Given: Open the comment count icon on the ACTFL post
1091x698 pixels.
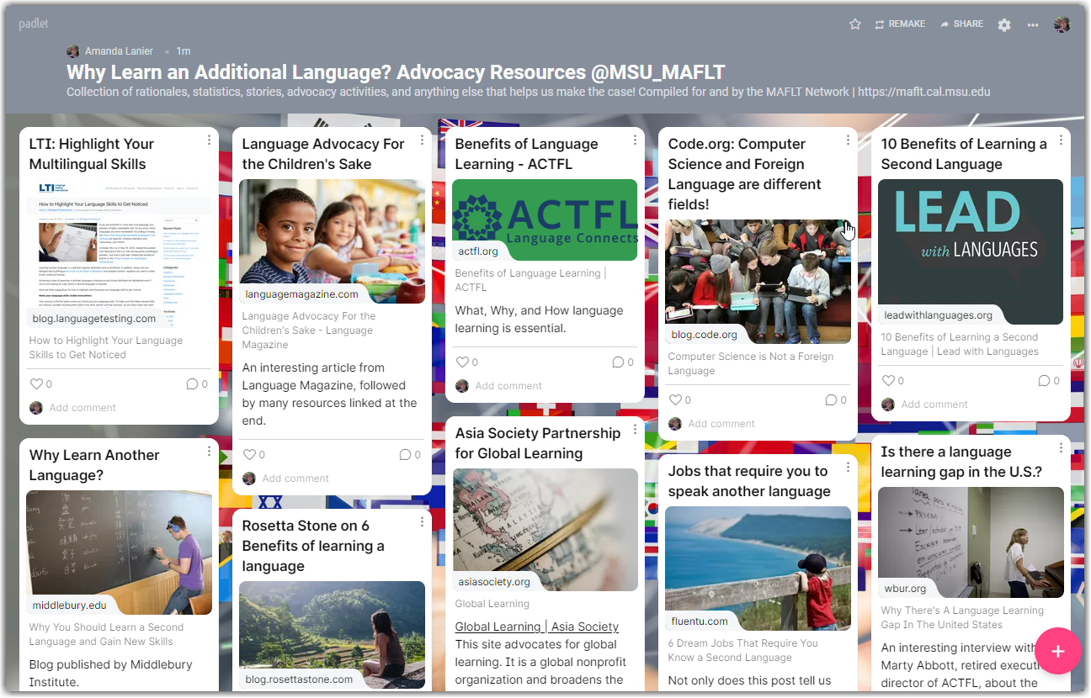Looking at the screenshot, I should click(618, 362).
